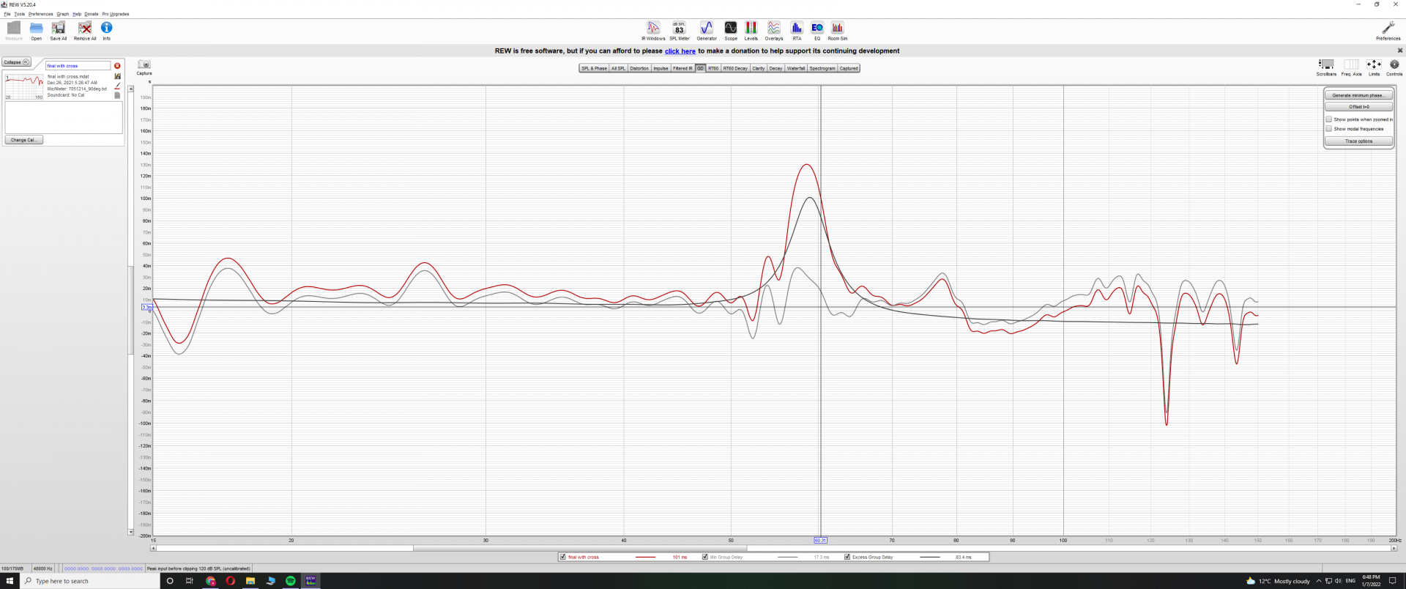
Task: Click the Generate minimum phase button
Action: (x=1358, y=95)
